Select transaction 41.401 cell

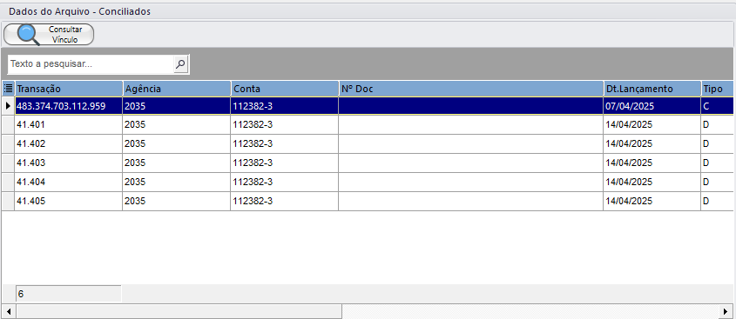click(x=69, y=125)
